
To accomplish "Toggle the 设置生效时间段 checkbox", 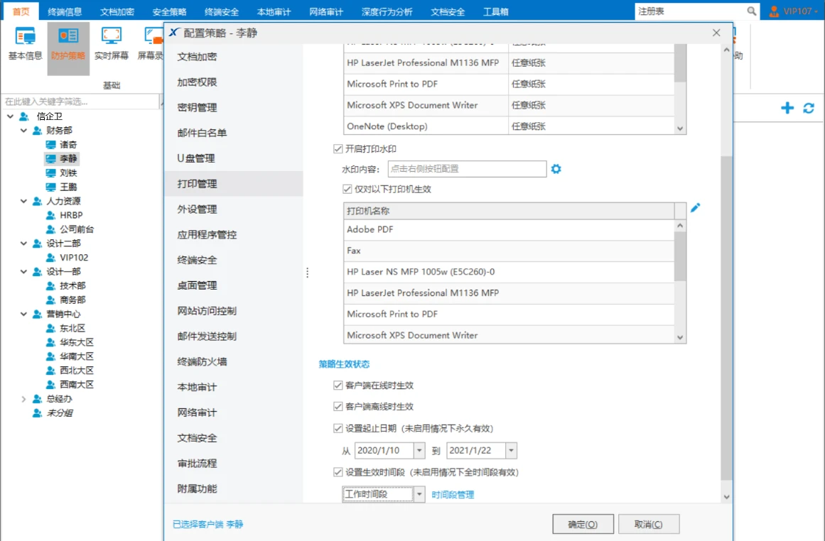I will 338,472.
